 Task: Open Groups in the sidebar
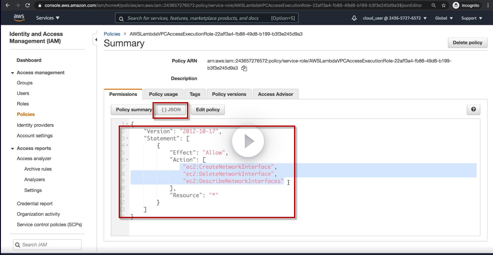tap(25, 83)
